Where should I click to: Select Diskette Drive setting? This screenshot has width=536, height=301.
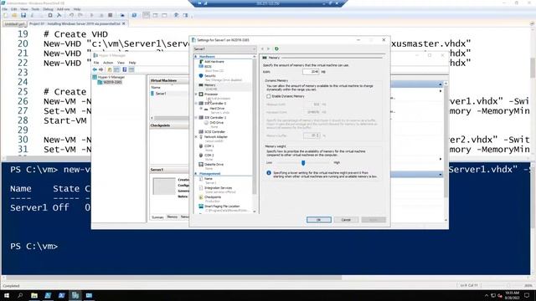click(x=214, y=165)
